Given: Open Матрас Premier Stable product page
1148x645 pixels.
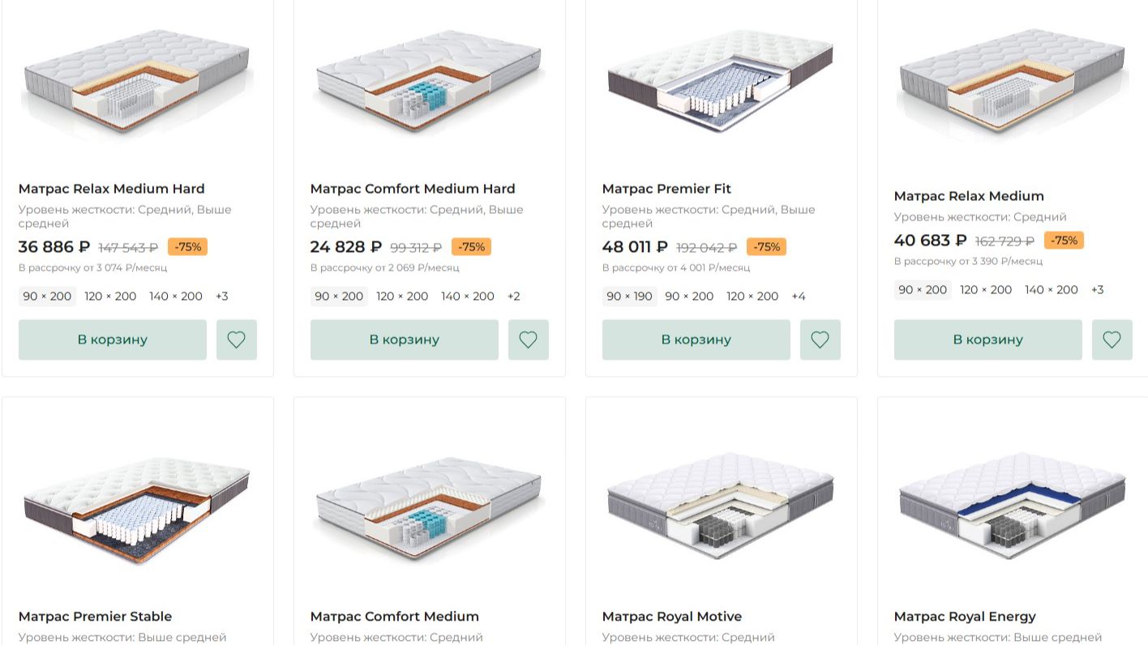Looking at the screenshot, I should coord(95,617).
